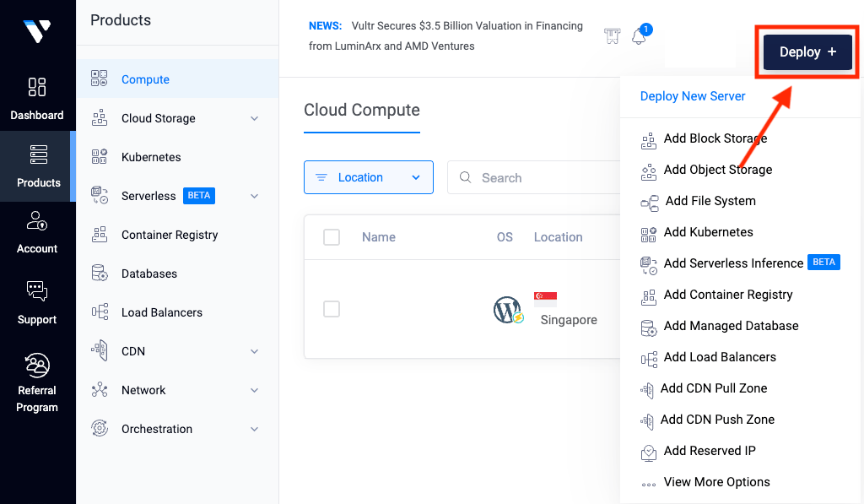Click the Name column header
This screenshot has width=864, height=504.
coord(379,237)
